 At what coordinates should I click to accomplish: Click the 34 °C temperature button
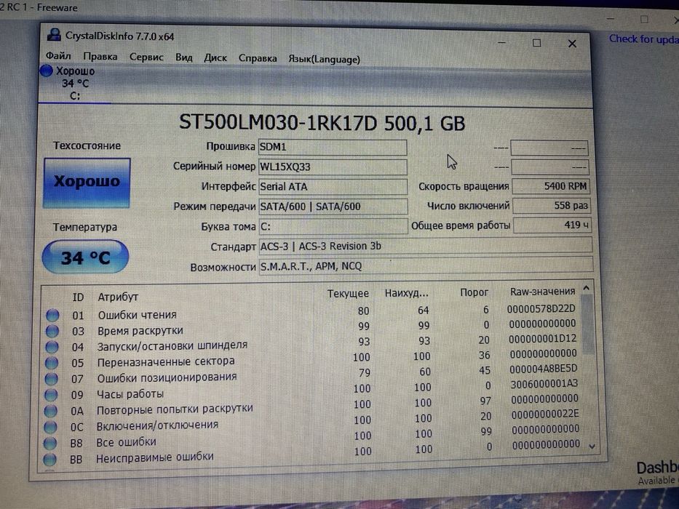pos(85,257)
